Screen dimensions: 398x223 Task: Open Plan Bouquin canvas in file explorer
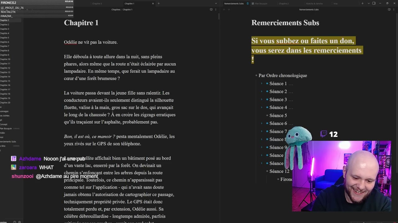[x=6, y=129]
